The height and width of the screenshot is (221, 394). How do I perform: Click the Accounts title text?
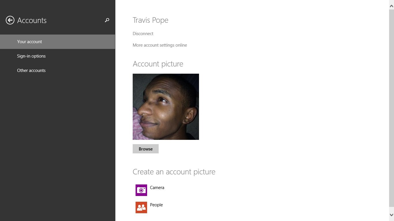(32, 20)
